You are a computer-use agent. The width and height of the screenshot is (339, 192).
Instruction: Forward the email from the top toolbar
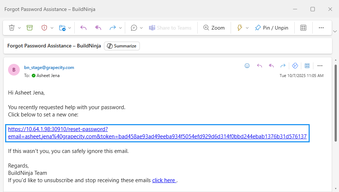pos(113,28)
